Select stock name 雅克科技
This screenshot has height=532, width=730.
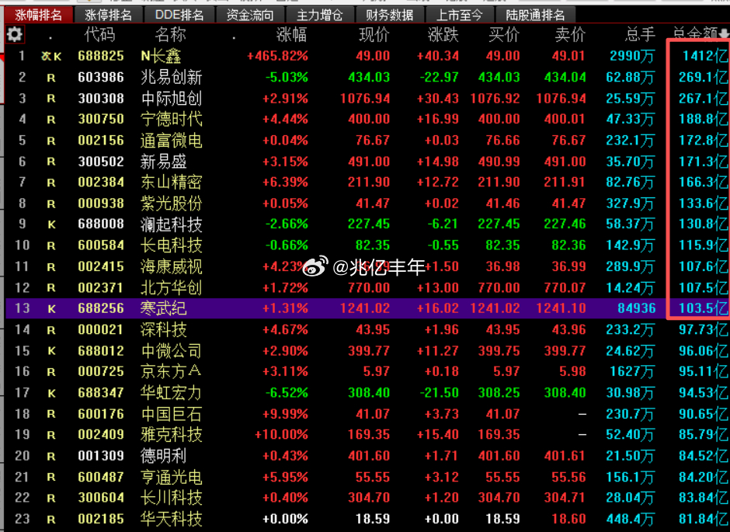pyautogui.click(x=172, y=435)
